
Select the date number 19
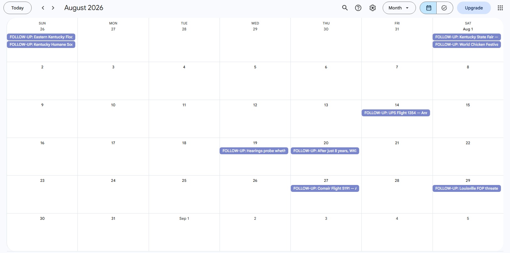coord(255,143)
